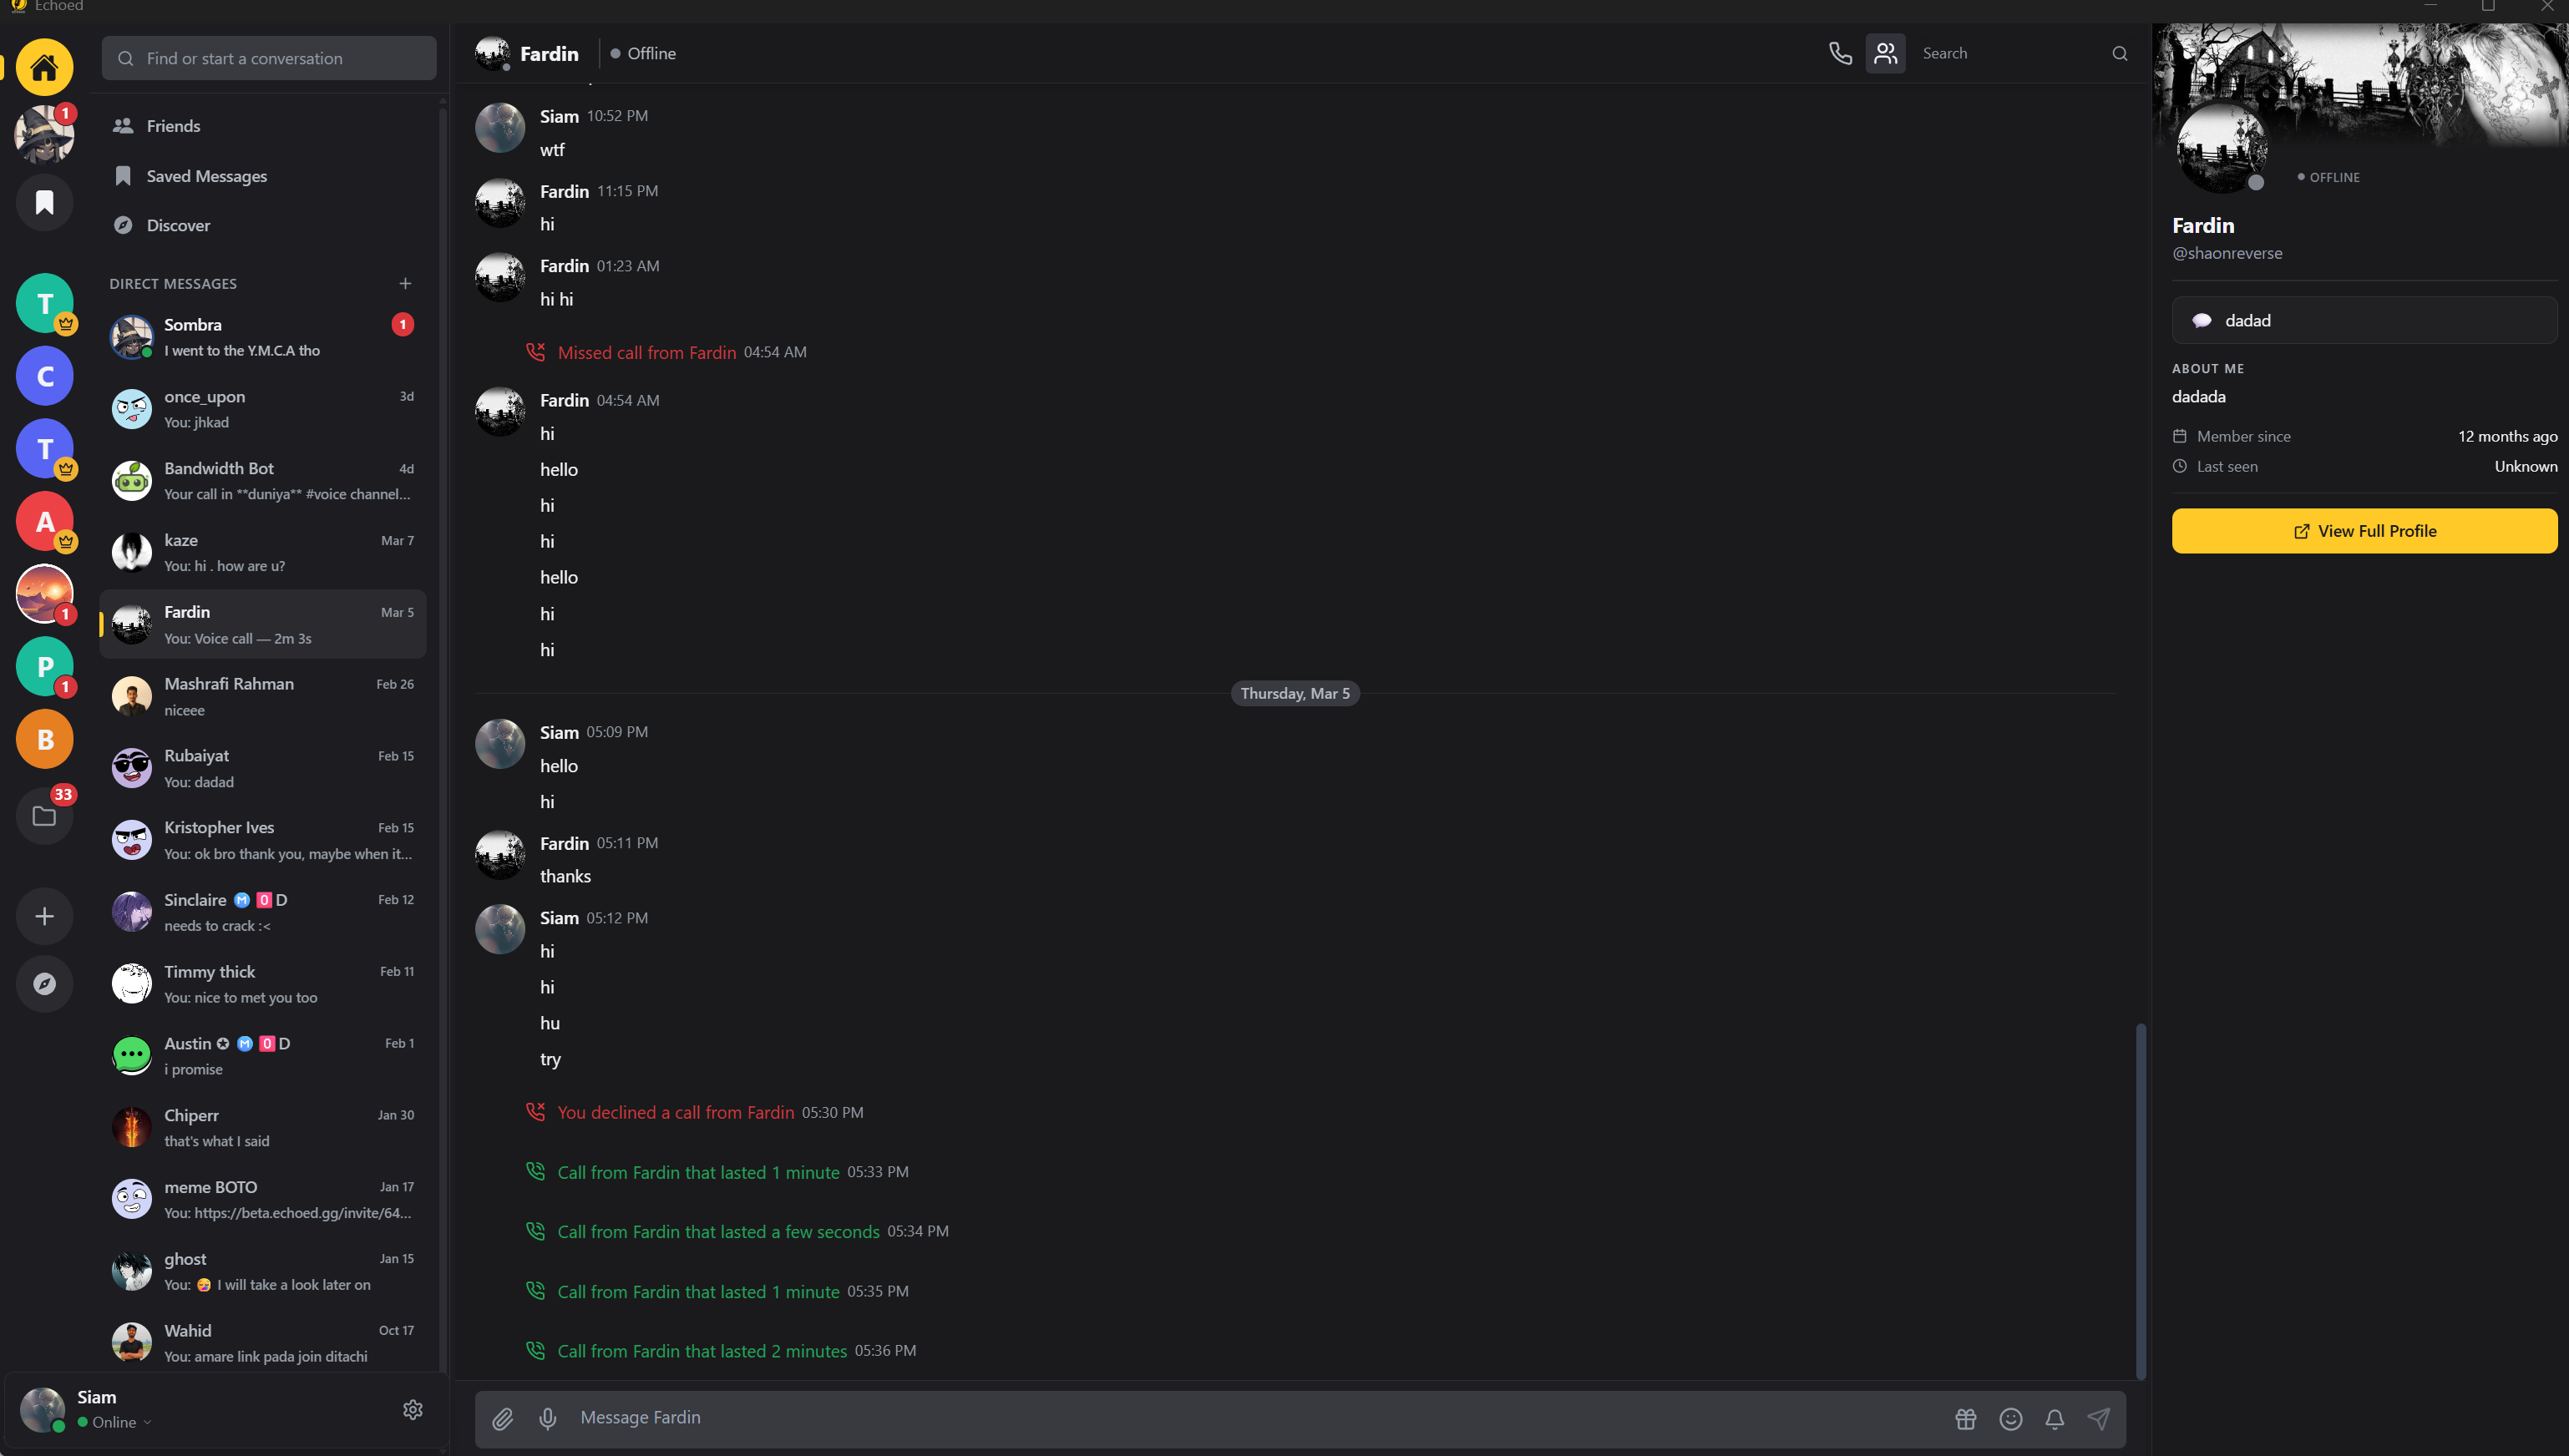Open Saved Messages
Screen dimensions: 2569x1456
(x=206, y=176)
